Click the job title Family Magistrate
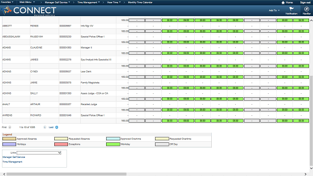Image resolution: width=313 pixels, height=176 pixels. (90, 83)
